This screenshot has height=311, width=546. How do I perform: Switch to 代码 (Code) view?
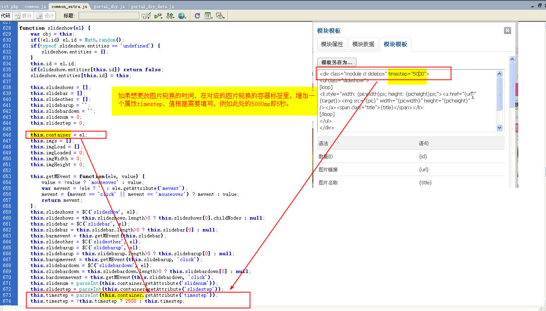coord(6,16)
